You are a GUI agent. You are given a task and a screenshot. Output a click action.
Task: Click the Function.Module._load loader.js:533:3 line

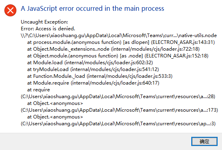[100, 76]
